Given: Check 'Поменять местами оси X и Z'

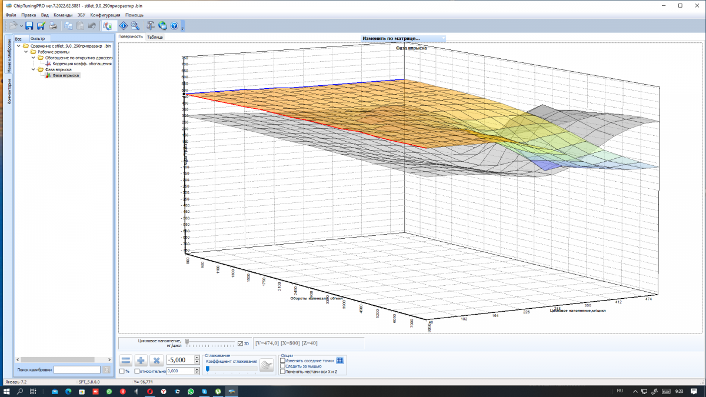Looking at the screenshot, I should point(283,371).
